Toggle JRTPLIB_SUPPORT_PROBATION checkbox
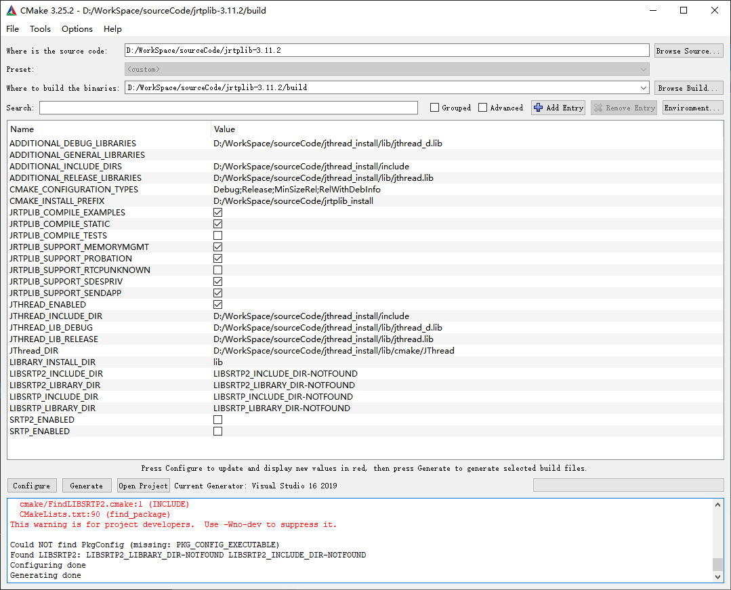 pos(217,258)
